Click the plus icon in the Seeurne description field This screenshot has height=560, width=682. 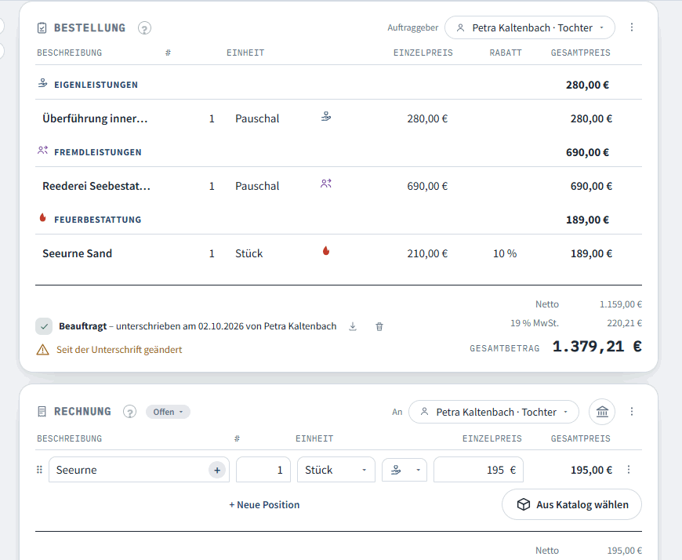(217, 470)
